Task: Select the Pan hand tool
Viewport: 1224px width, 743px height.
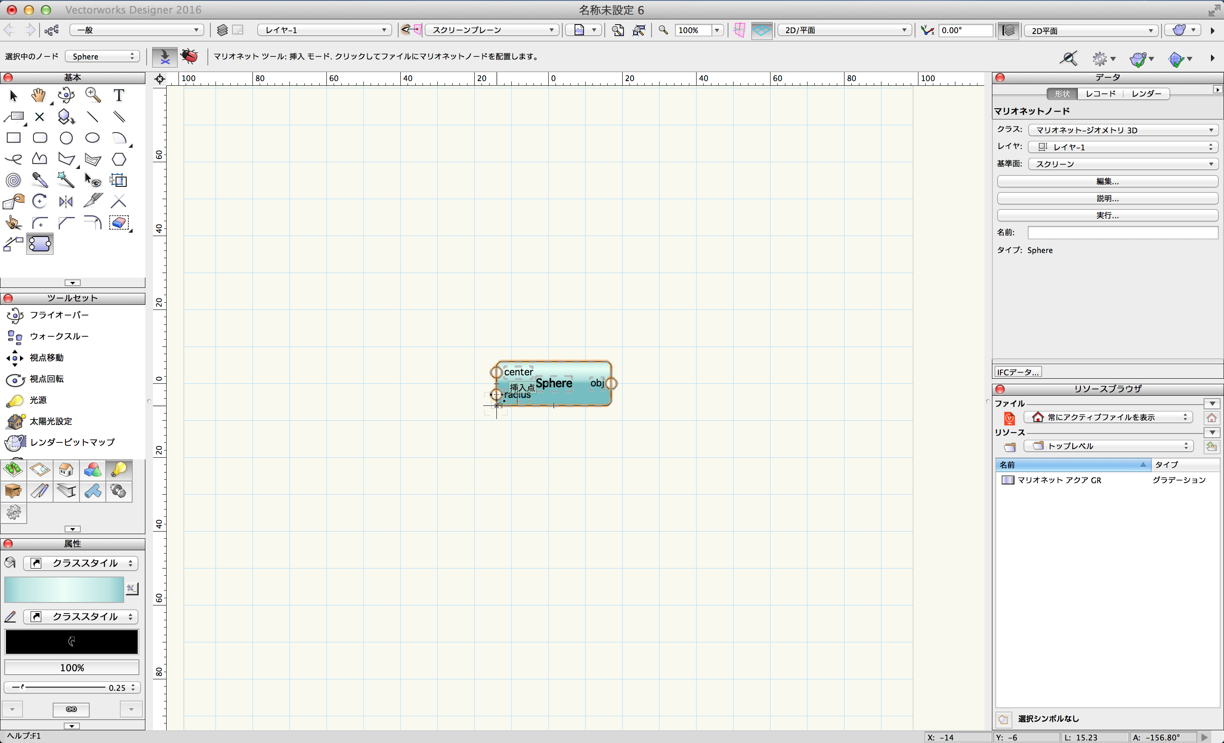Action: coord(38,95)
